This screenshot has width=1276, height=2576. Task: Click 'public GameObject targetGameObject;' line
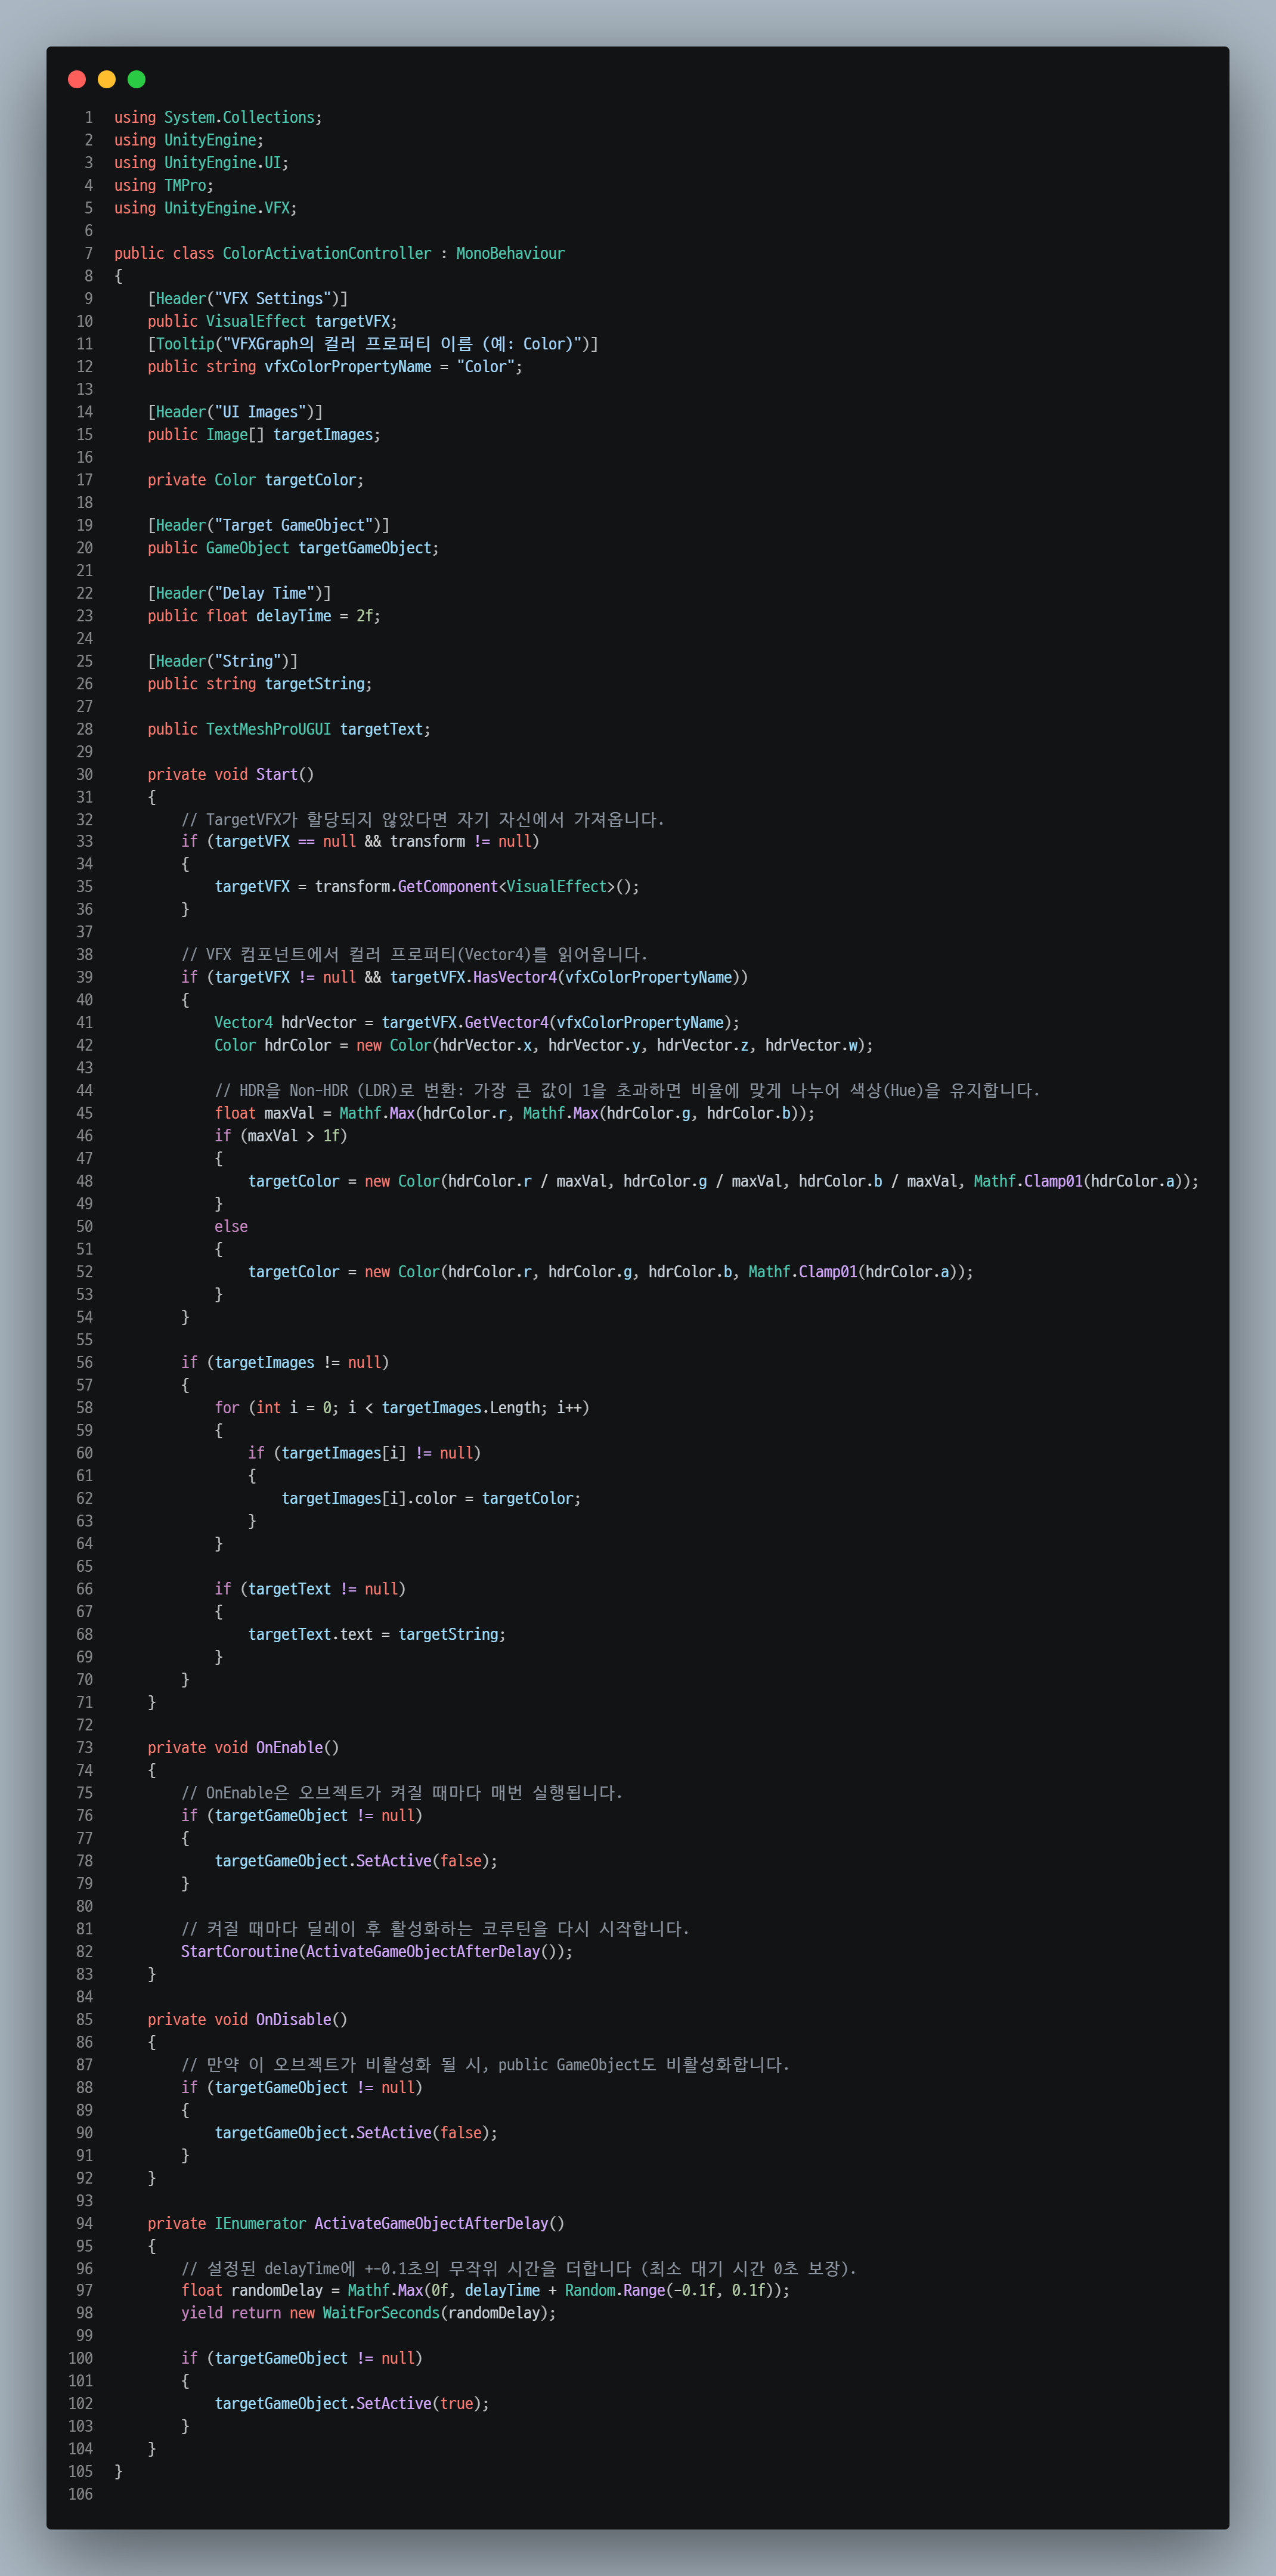(293, 548)
